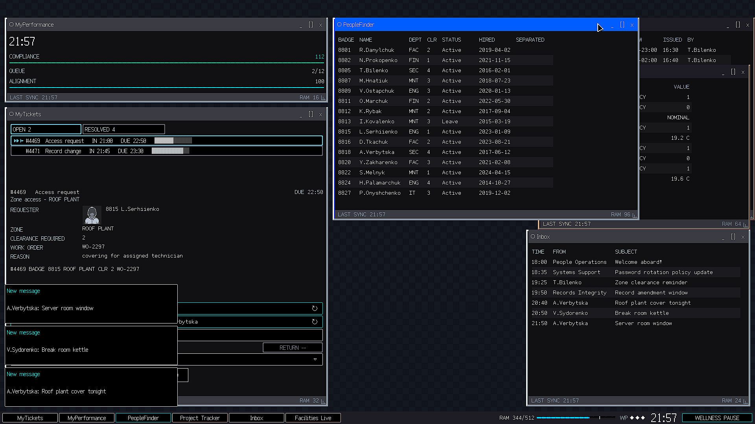Click the SUBJECT column header in Inbox
Screen dimensions: 755x424
(626, 252)
